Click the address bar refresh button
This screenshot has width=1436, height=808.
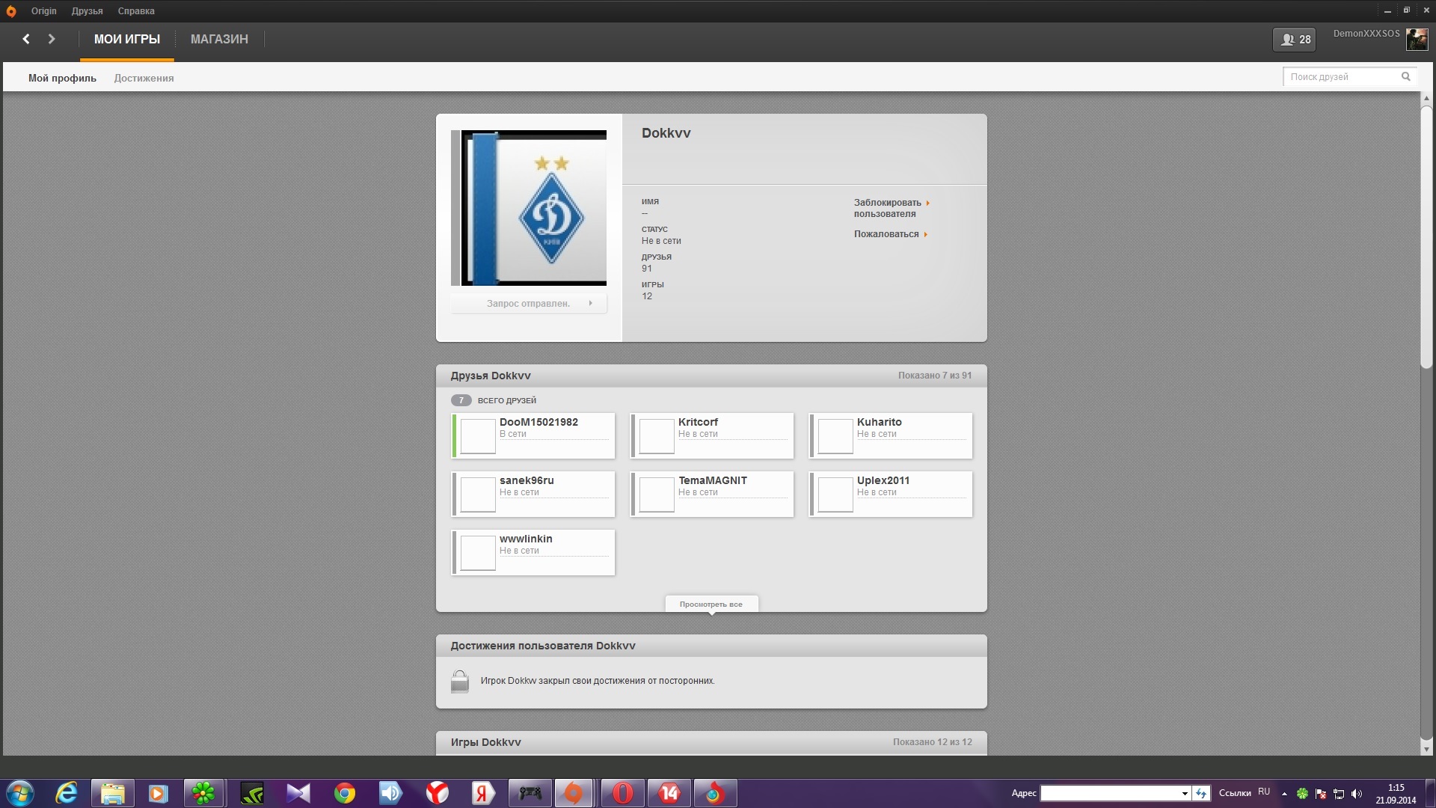1201,793
